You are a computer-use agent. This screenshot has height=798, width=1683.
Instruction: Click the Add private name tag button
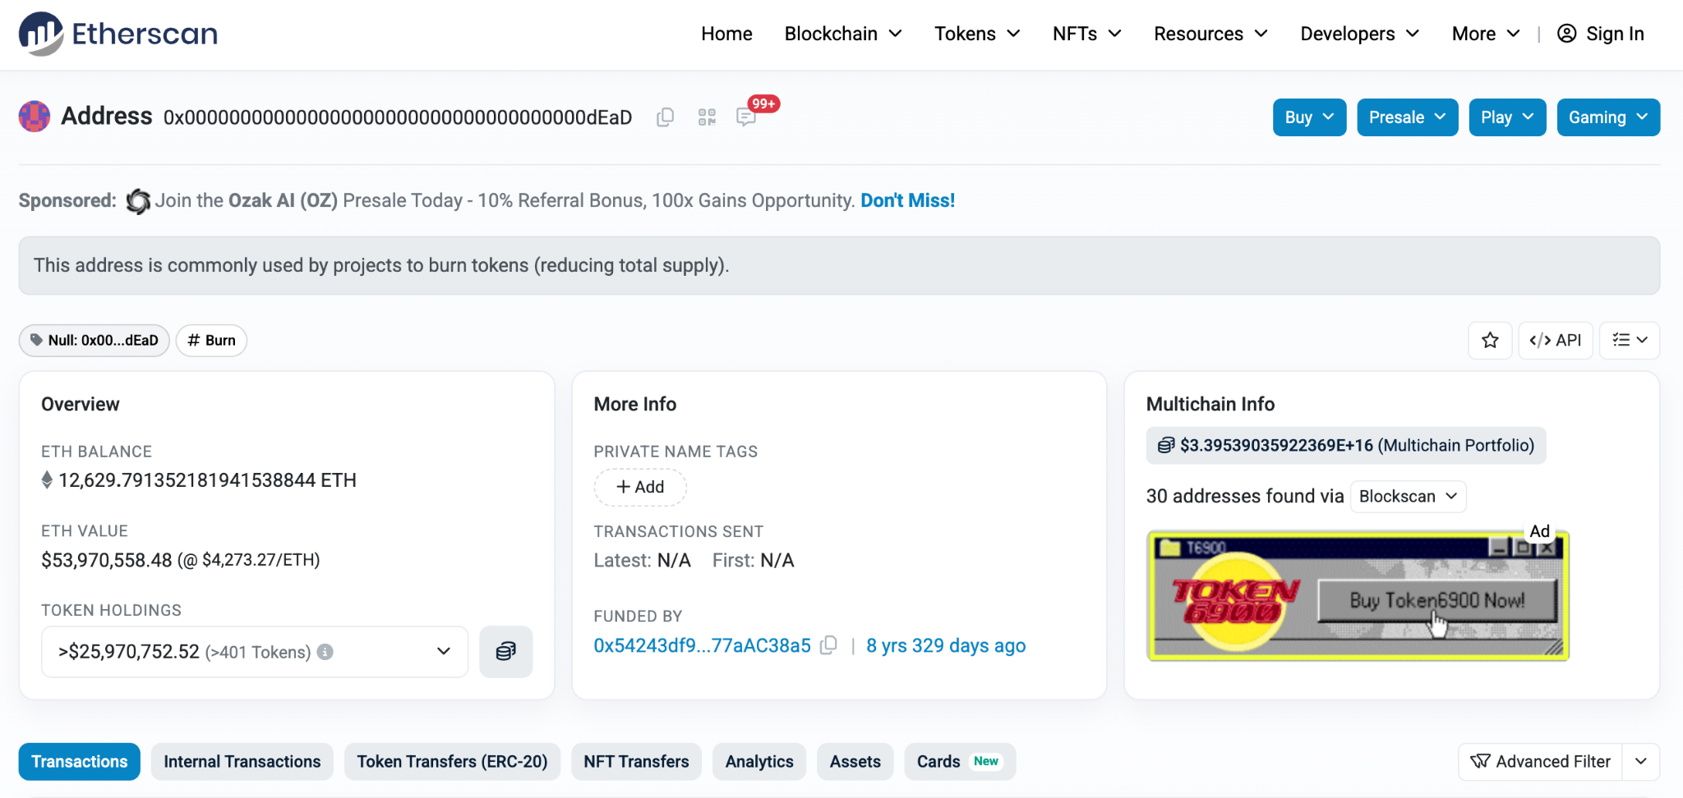coord(640,487)
